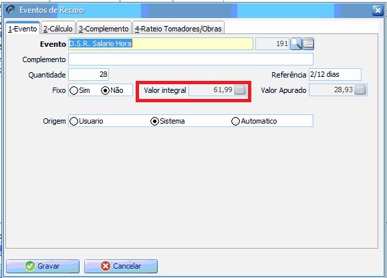
Task: Open the Valor integral calculator icon
Action: [x=240, y=90]
